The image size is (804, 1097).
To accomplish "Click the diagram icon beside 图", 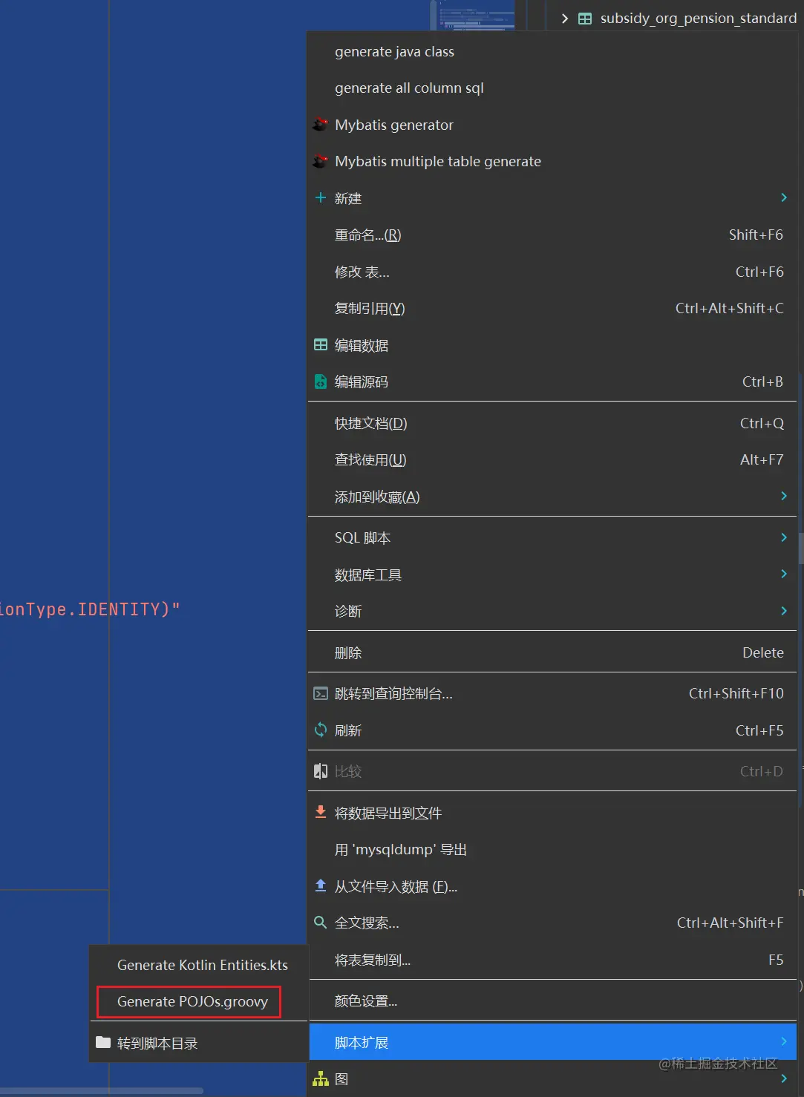I will [x=321, y=1078].
